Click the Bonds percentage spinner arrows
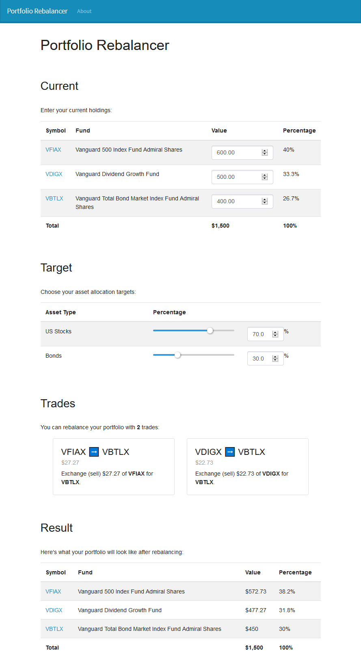This screenshot has height=663, width=361. click(275, 359)
